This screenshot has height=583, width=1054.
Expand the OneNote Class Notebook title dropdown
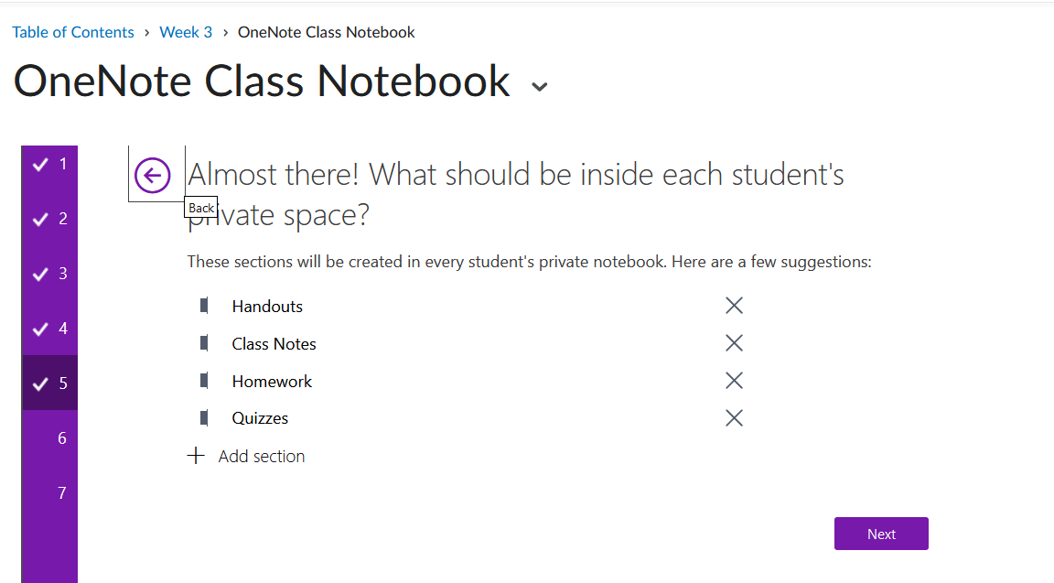click(540, 86)
